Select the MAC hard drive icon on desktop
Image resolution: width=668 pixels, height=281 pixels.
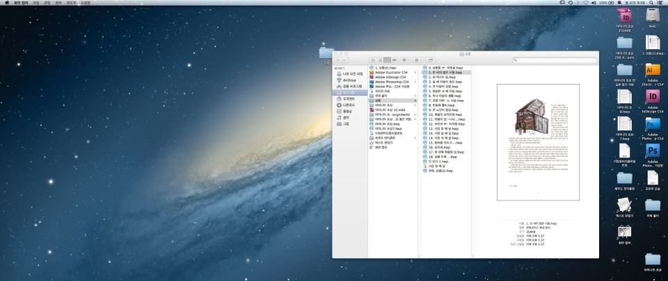(x=653, y=15)
